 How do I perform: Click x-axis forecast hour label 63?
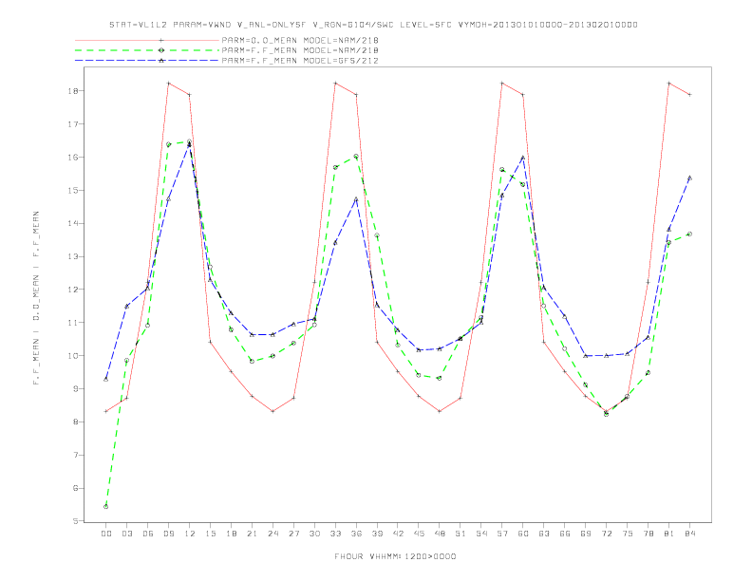[x=544, y=534]
